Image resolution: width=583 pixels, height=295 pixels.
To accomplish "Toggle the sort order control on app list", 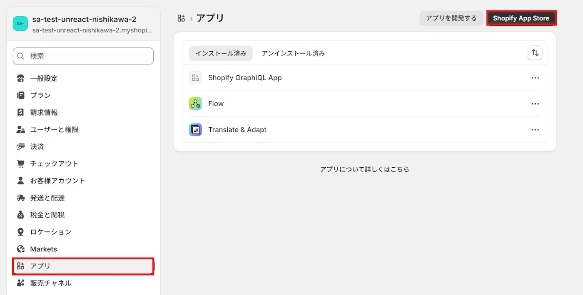I will (535, 53).
